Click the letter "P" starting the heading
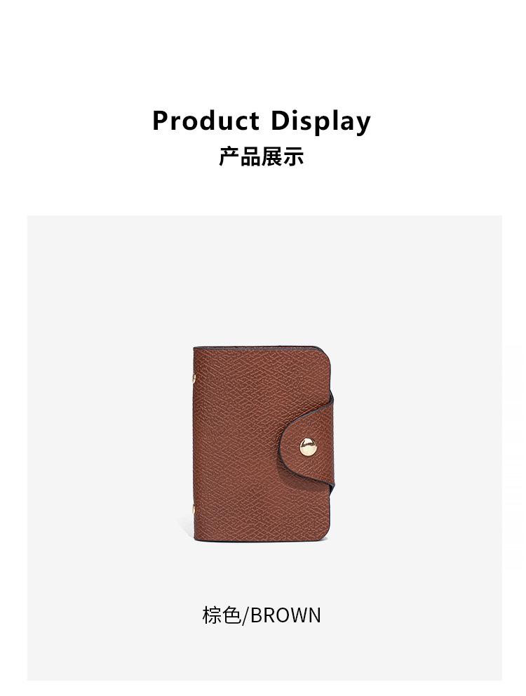The image size is (526, 696). 161,120
